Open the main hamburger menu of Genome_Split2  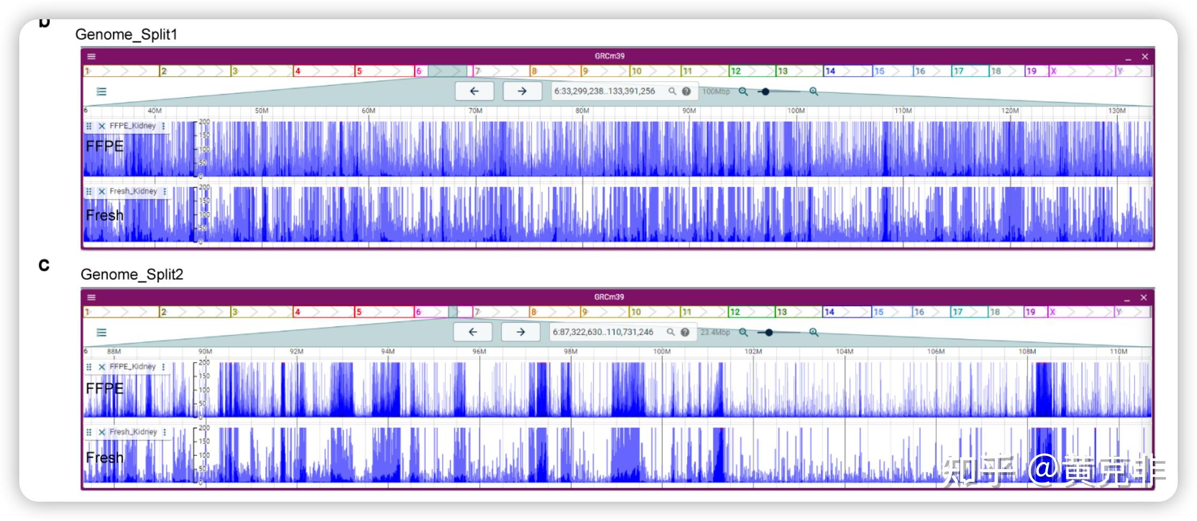point(91,296)
